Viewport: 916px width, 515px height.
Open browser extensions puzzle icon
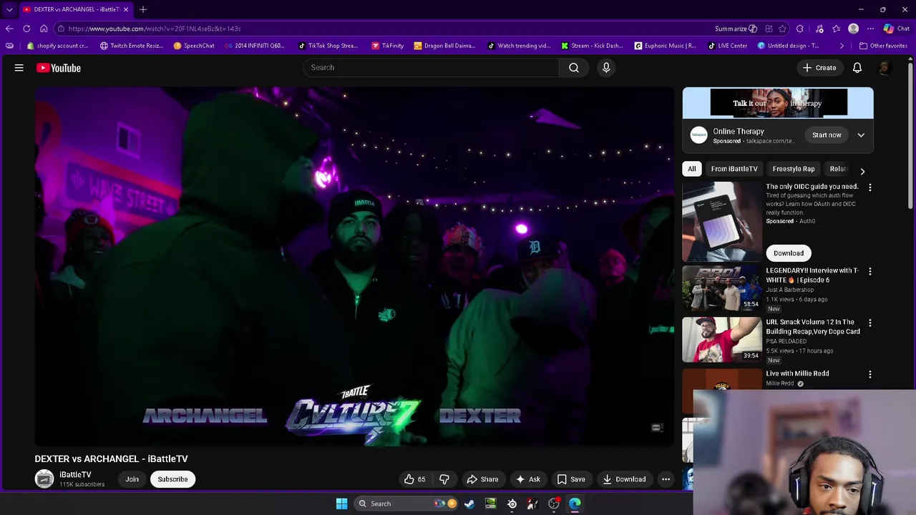[x=800, y=29]
